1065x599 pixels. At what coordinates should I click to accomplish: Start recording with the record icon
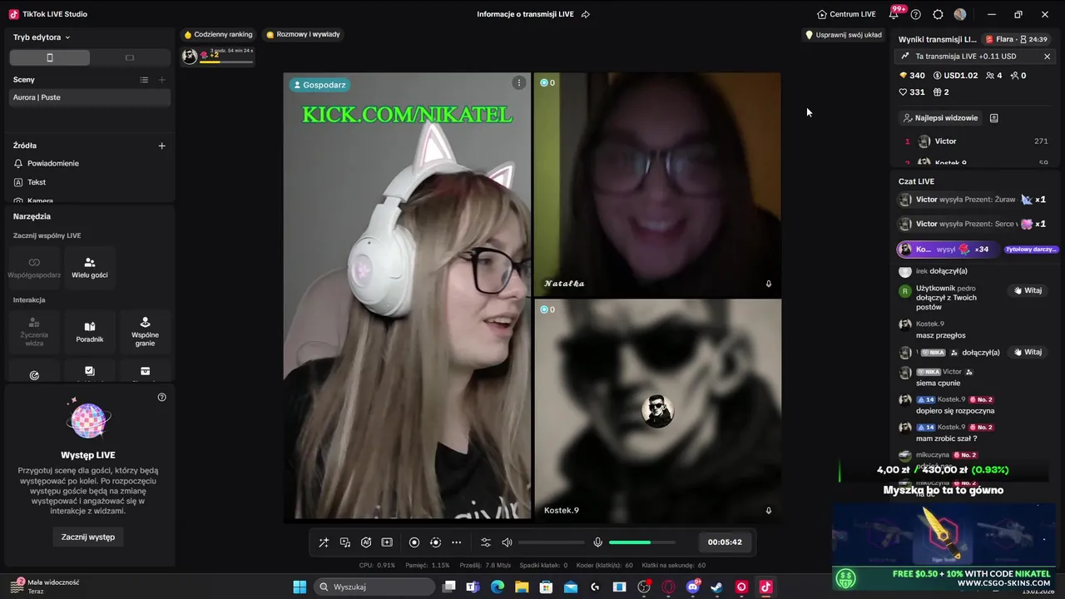[414, 542]
